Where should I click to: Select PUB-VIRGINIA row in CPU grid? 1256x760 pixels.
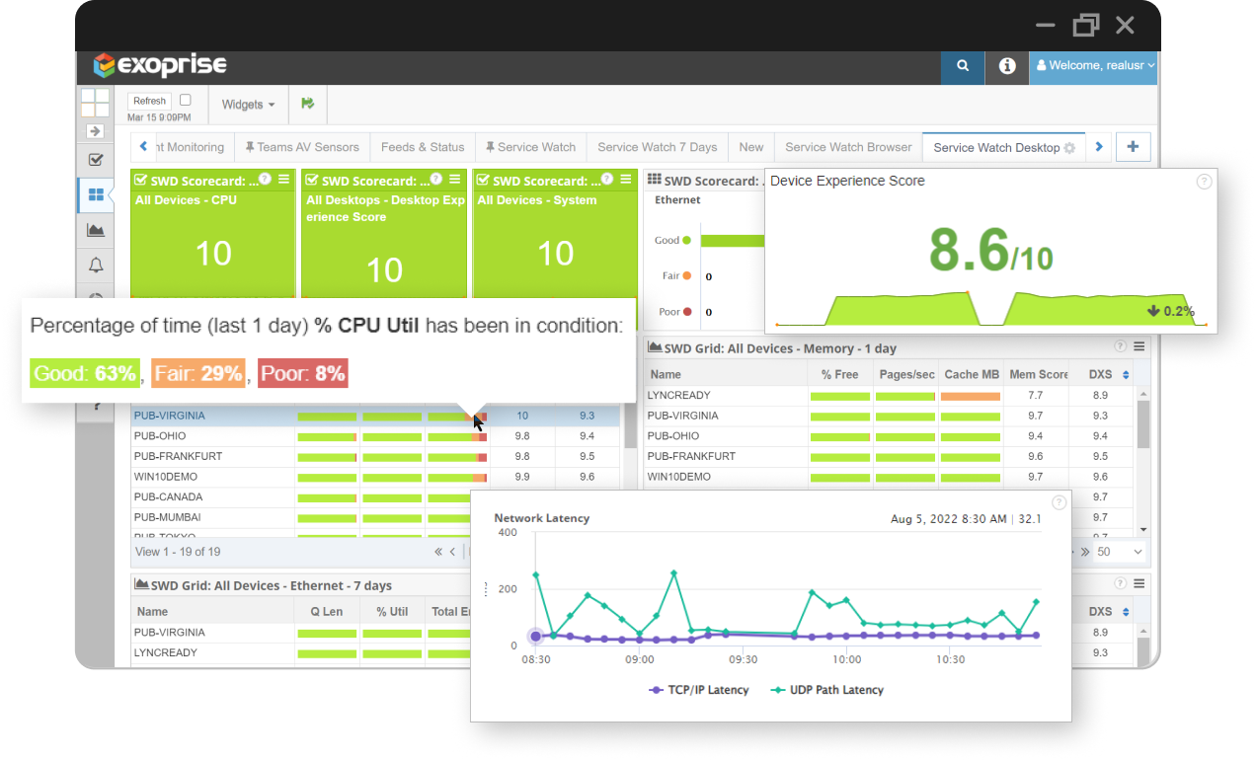pyautogui.click(x=376, y=416)
